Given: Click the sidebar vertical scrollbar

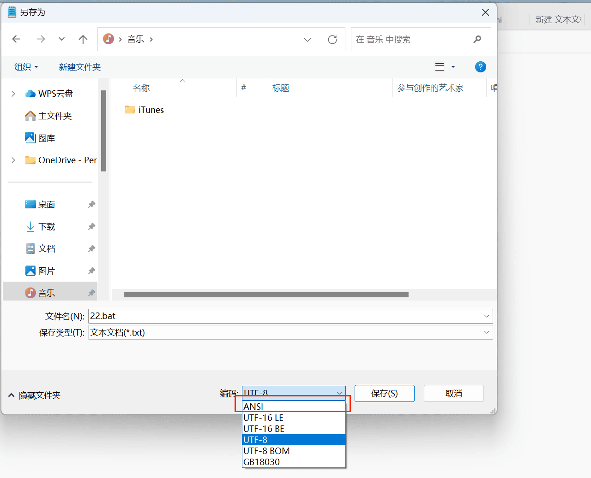Looking at the screenshot, I should coord(104,131).
